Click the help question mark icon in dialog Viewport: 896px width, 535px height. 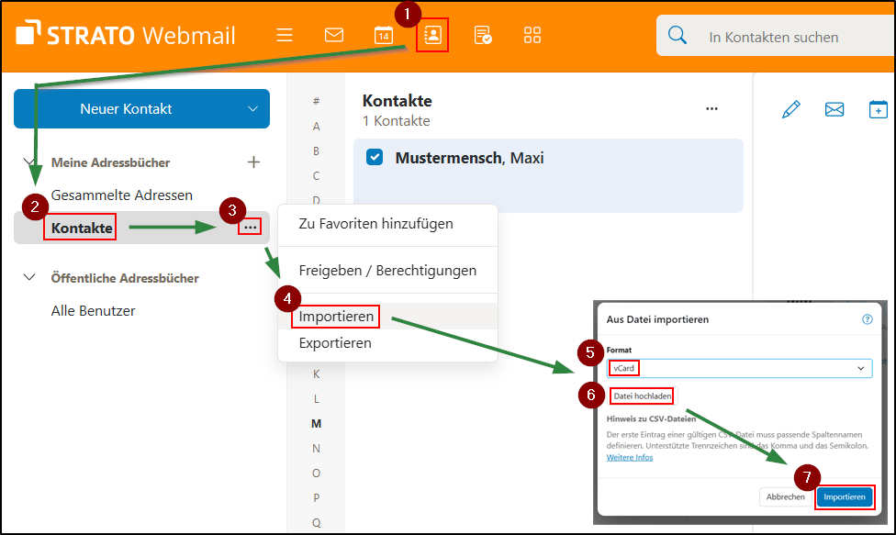(x=867, y=319)
